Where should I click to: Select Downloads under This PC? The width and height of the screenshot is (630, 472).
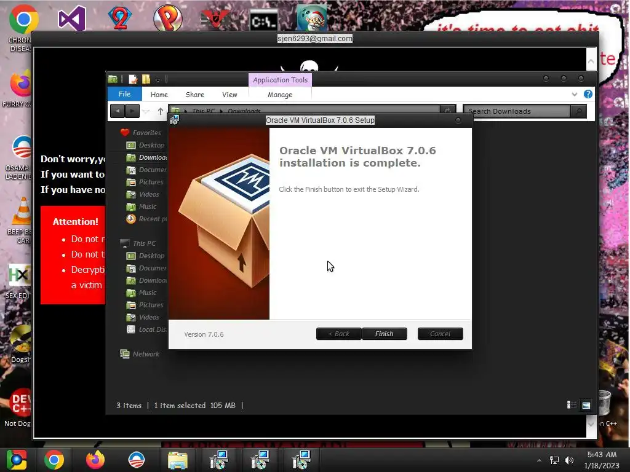(x=146, y=280)
